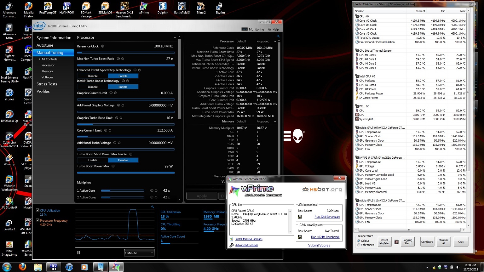Click Reset Min/Max in HWiNFO64
This screenshot has width=484, height=272.
click(384, 241)
